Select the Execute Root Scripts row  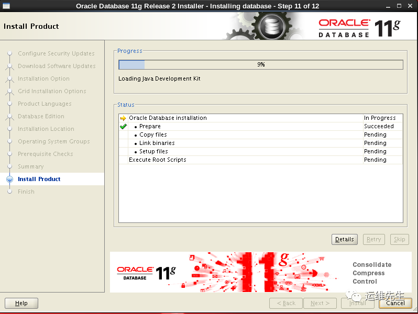(261, 160)
